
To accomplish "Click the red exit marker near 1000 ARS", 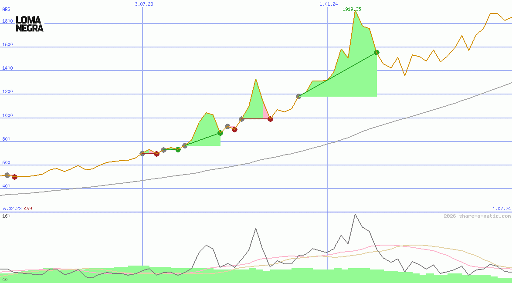I will point(270,118).
